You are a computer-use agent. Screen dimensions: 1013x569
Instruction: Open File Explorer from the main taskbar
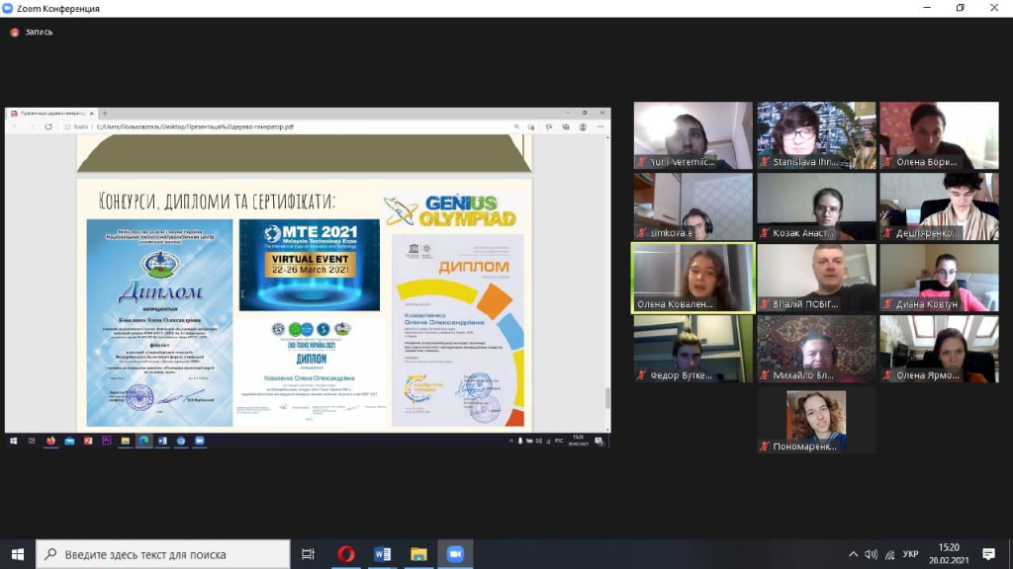[x=418, y=554]
